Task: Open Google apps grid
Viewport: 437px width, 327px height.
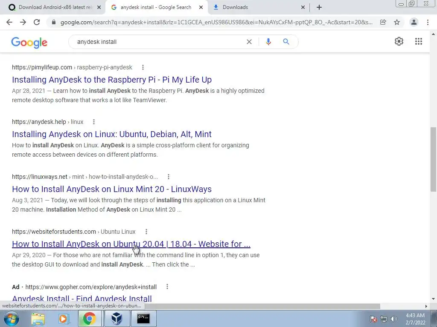Action: pos(419,41)
